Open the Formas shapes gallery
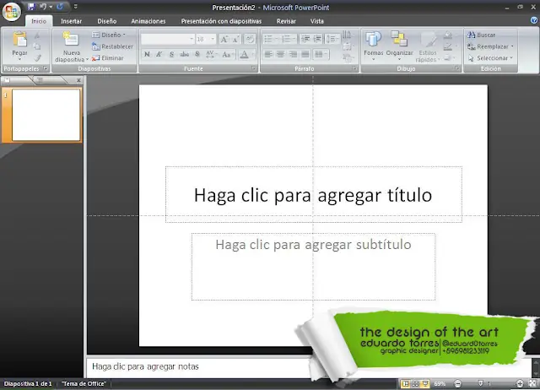540x390 pixels. (373, 40)
